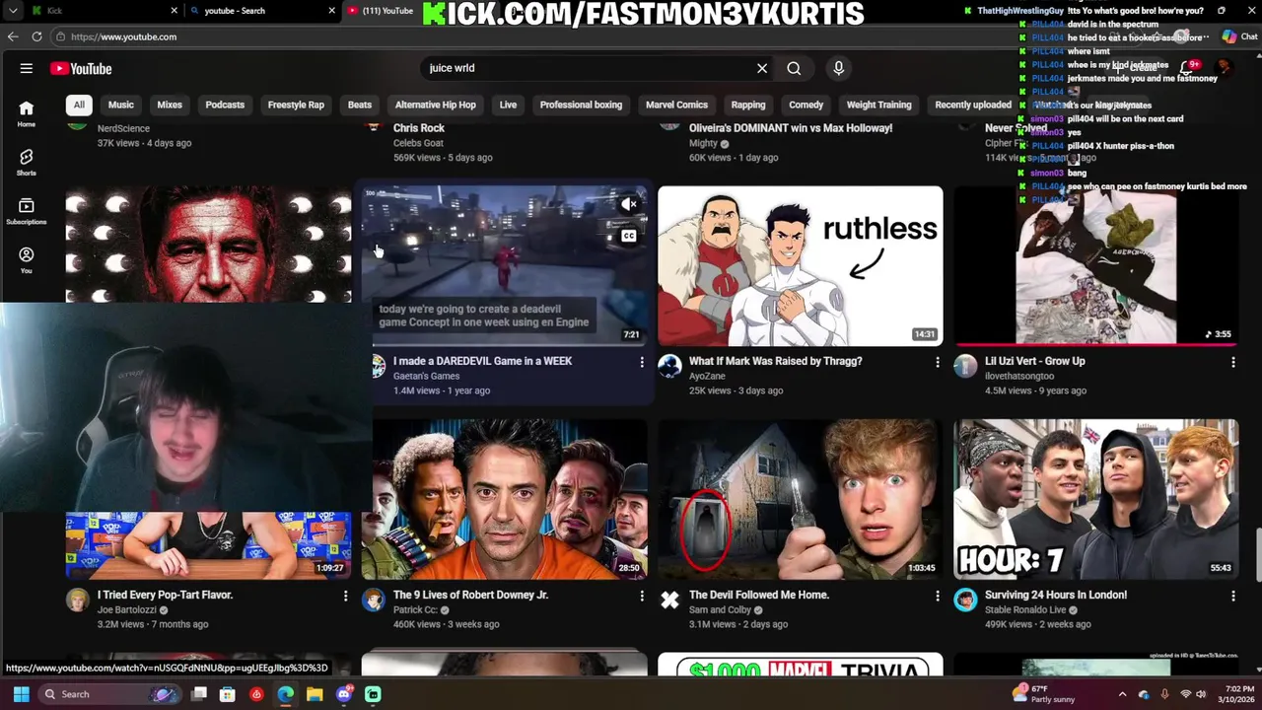Open Home in the YouTube sidebar
Image resolution: width=1262 pixels, height=710 pixels.
point(27,114)
